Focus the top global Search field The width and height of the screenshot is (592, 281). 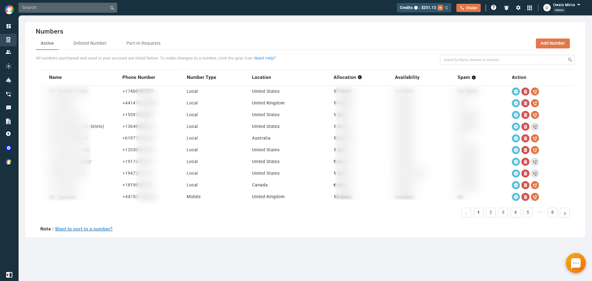pyautogui.click(x=68, y=8)
